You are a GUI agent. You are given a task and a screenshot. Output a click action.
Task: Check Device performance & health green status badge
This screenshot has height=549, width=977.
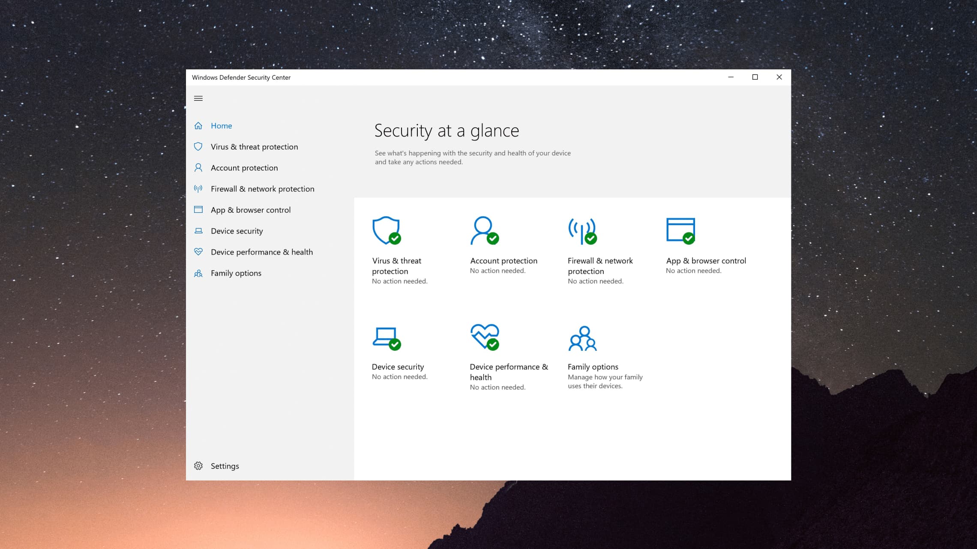[x=493, y=345]
